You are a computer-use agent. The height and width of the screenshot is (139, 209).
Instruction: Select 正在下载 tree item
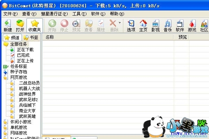pyautogui.click(x=25, y=50)
